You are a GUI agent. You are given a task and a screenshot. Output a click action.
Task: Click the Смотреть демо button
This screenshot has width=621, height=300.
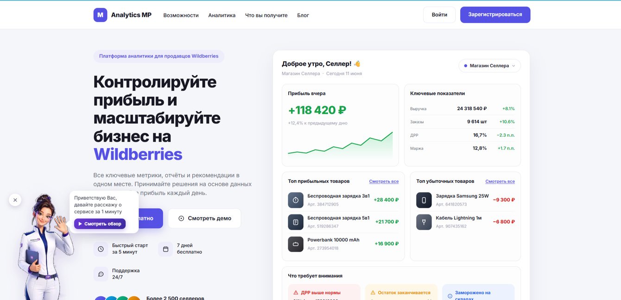tap(204, 218)
